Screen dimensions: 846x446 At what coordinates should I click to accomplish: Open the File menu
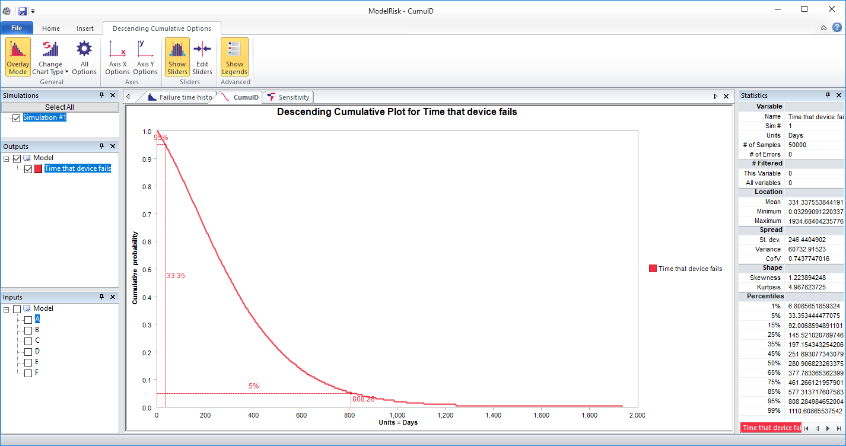pos(17,27)
